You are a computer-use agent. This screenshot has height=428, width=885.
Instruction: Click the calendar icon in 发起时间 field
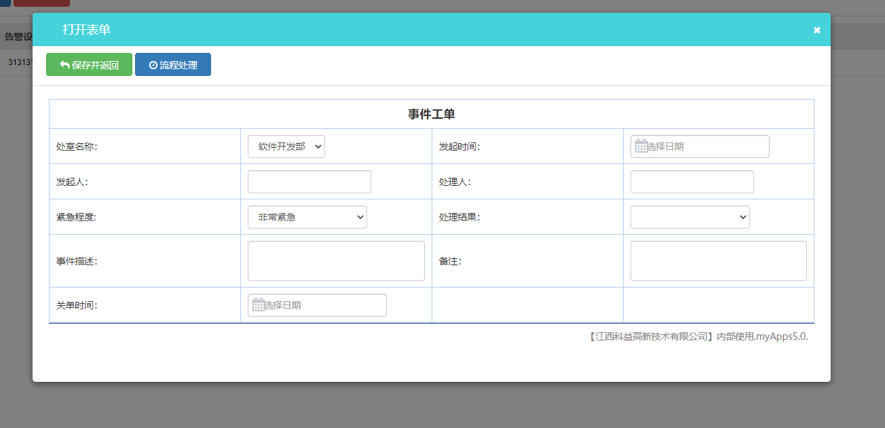click(641, 146)
